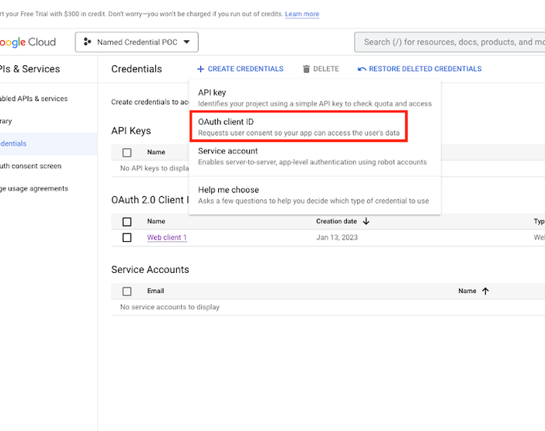The height and width of the screenshot is (431, 545).
Task: Click the project selector dots icon
Action: pyautogui.click(x=87, y=42)
